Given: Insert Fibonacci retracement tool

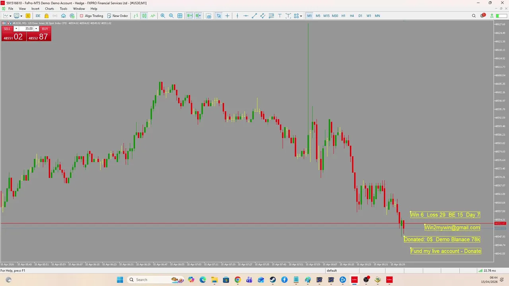Looking at the screenshot, I should click(271, 16).
